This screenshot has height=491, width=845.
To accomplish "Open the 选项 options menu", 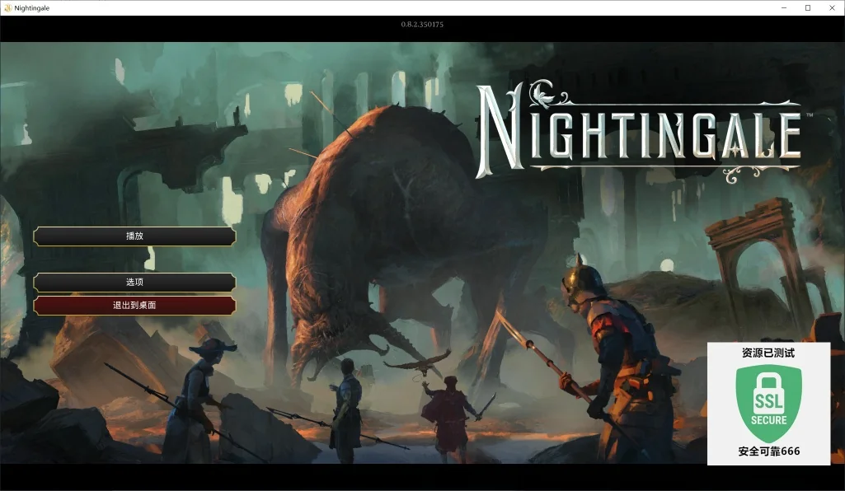I will point(134,283).
